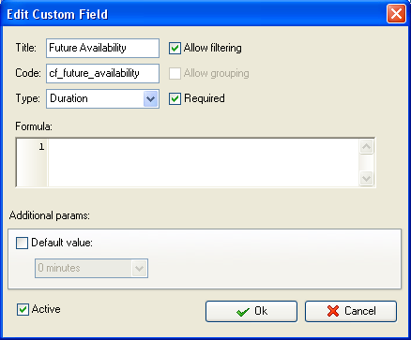411x340 pixels.
Task: Click into the Title input field
Action: [x=102, y=48]
